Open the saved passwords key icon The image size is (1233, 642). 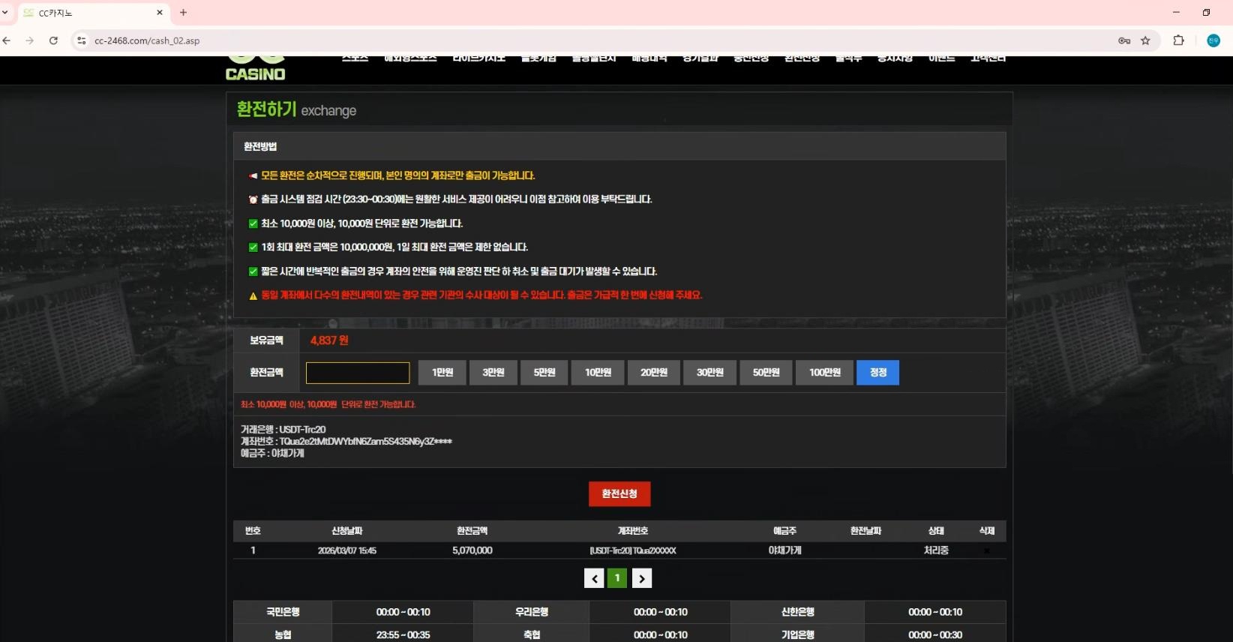1123,40
